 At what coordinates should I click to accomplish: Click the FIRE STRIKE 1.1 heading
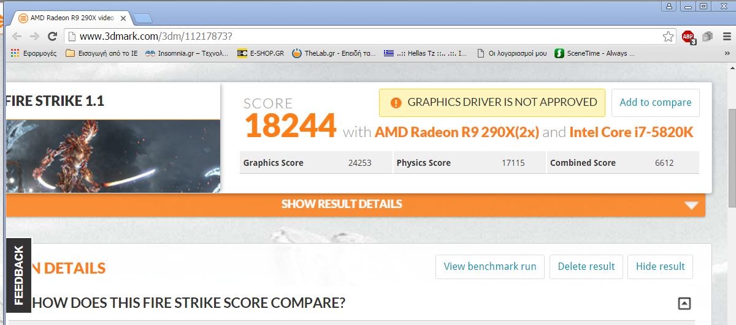pos(55,101)
